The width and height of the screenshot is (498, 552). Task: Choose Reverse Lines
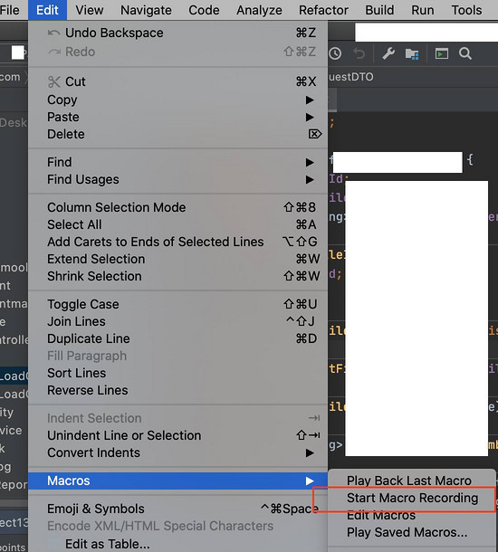177,390
